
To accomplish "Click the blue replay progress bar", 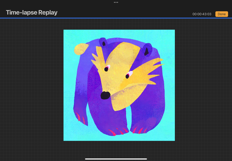I will click(x=116, y=18).
